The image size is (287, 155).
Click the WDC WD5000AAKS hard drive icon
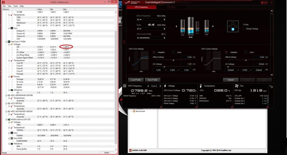tap(9, 95)
